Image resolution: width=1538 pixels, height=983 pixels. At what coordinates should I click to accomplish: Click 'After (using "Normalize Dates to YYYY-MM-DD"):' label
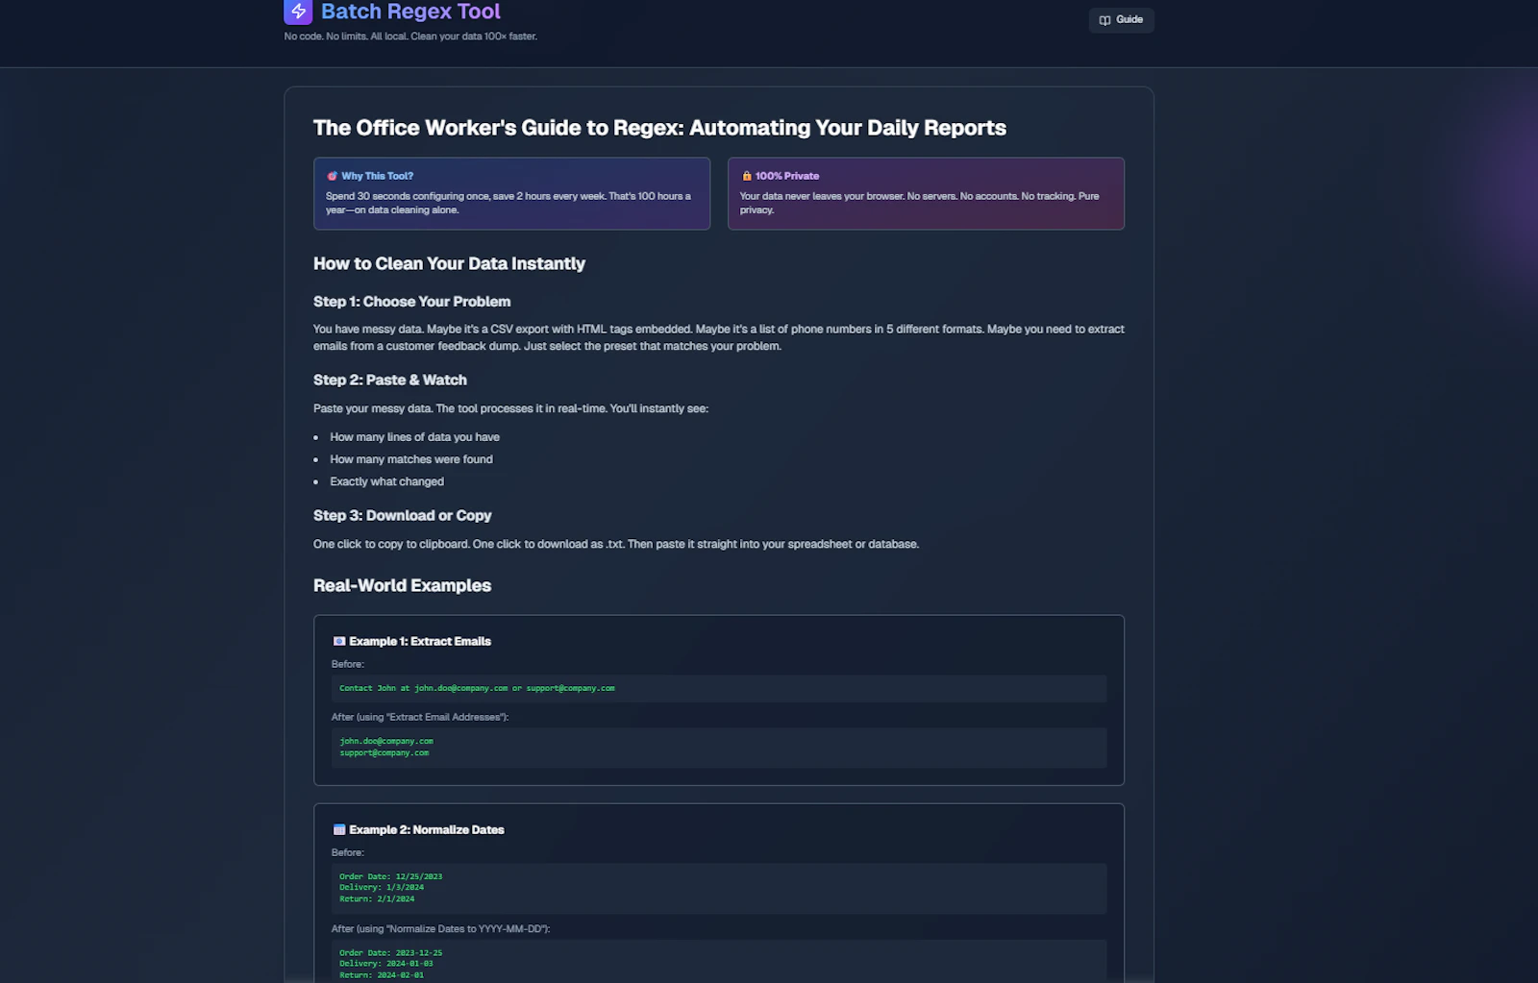tap(441, 929)
